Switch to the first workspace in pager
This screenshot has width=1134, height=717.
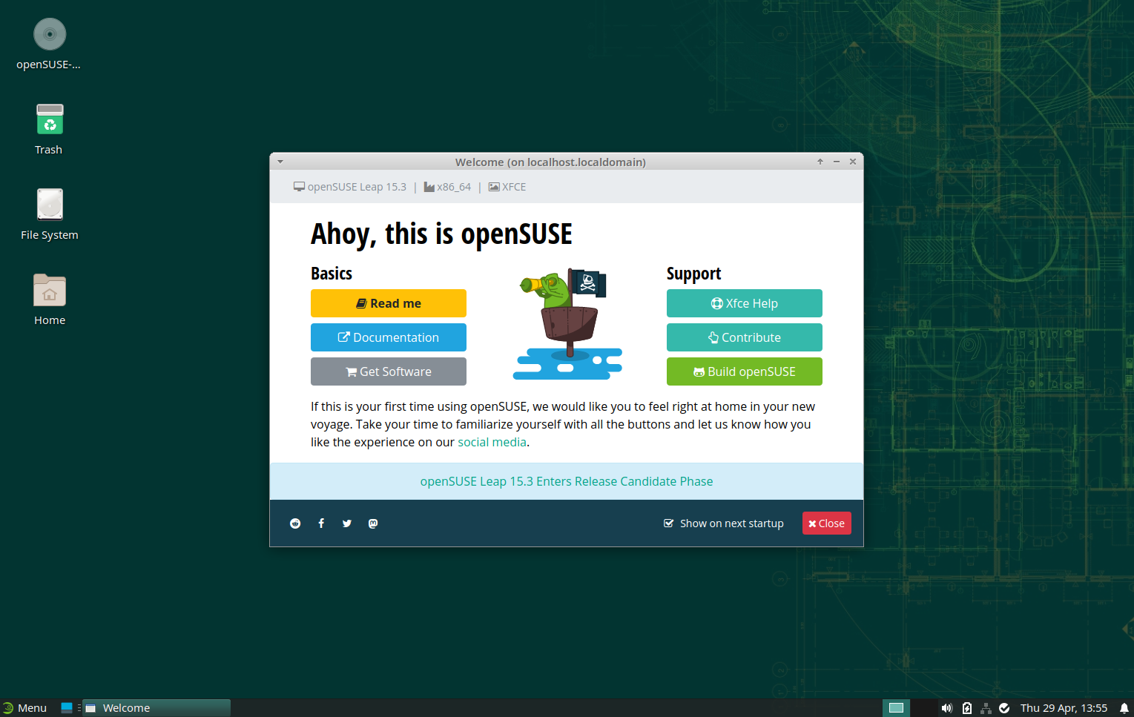[896, 708]
